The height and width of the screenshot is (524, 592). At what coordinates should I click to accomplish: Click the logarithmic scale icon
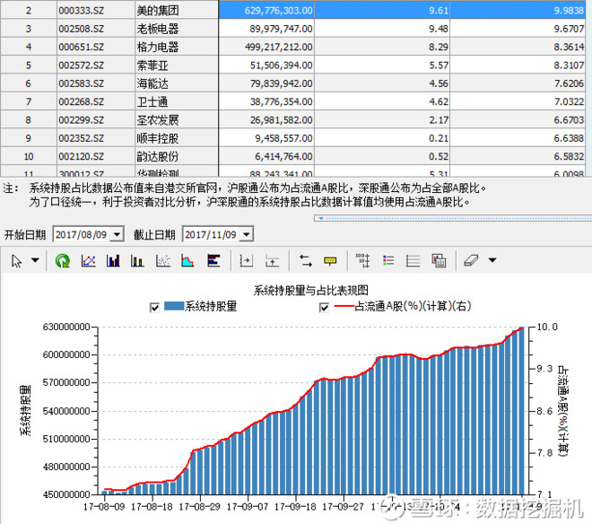pyautogui.click(x=362, y=261)
